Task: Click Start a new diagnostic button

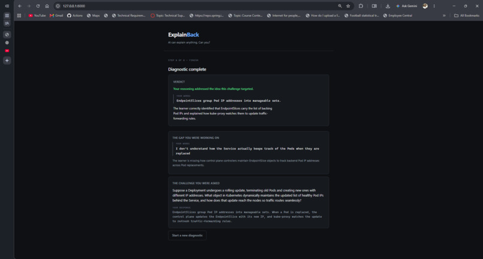Action: point(188,235)
